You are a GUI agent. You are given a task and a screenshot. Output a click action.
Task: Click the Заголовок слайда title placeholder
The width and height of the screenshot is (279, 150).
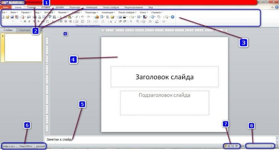click(x=164, y=77)
